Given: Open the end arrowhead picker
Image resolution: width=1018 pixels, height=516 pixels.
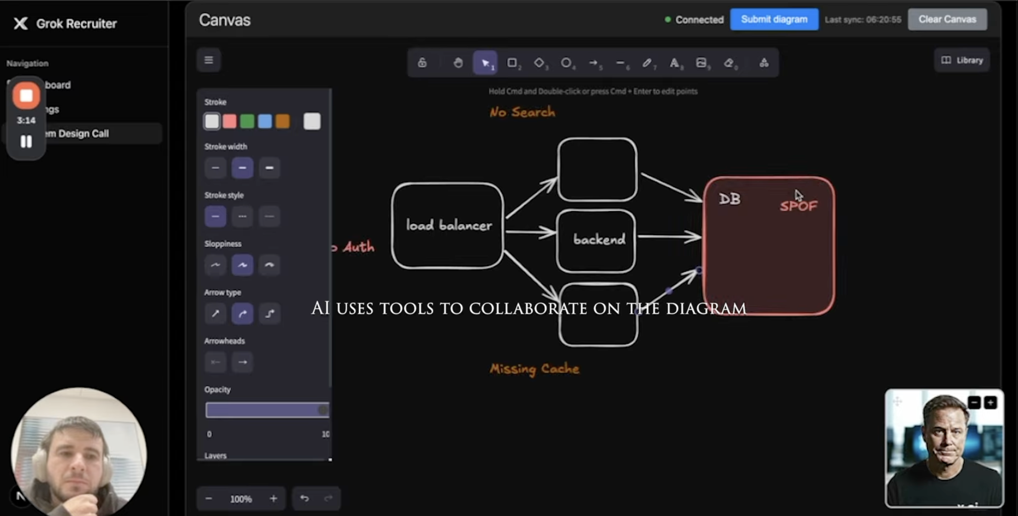Looking at the screenshot, I should tap(242, 362).
